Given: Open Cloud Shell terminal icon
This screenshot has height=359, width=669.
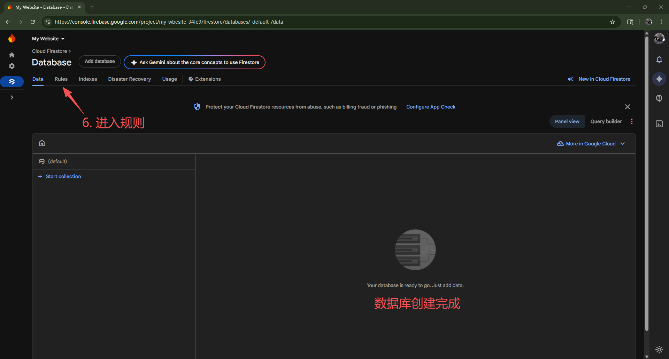Looking at the screenshot, I should (659, 124).
